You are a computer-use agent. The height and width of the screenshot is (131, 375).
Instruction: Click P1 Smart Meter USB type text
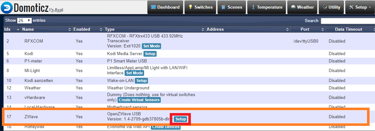(127, 61)
